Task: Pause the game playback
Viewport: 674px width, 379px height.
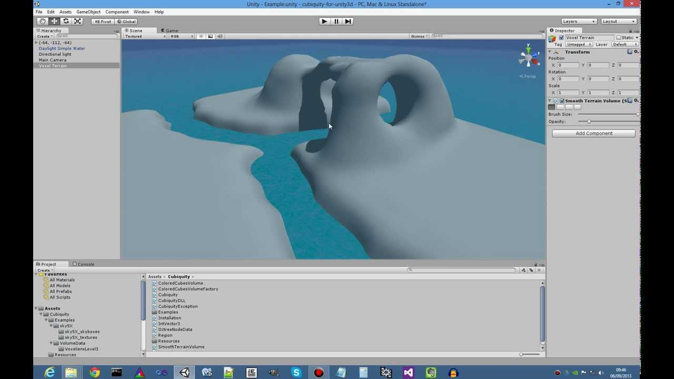Action: 336,21
